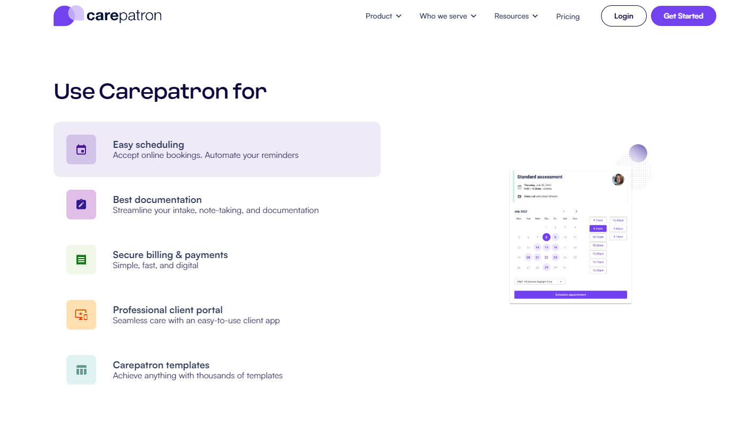Go to the Pricing page
Screen dimensions: 754x434
(x=568, y=16)
